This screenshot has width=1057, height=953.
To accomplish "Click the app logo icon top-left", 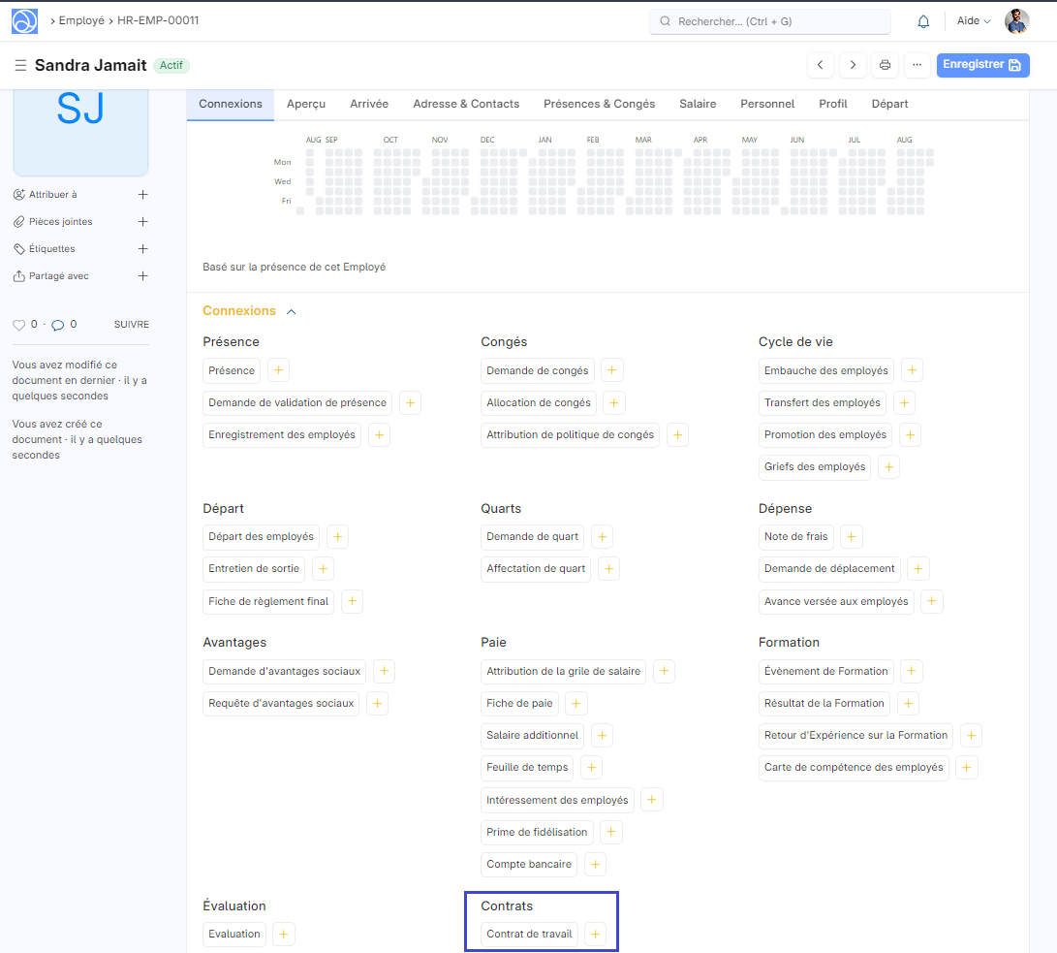I will click(23, 20).
